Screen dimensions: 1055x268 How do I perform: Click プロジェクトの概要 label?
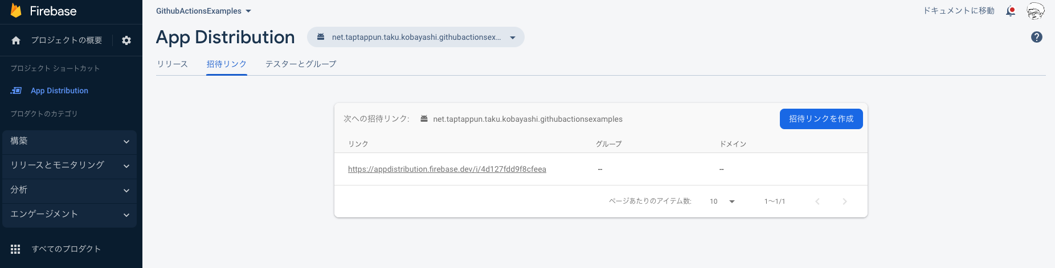(67, 40)
